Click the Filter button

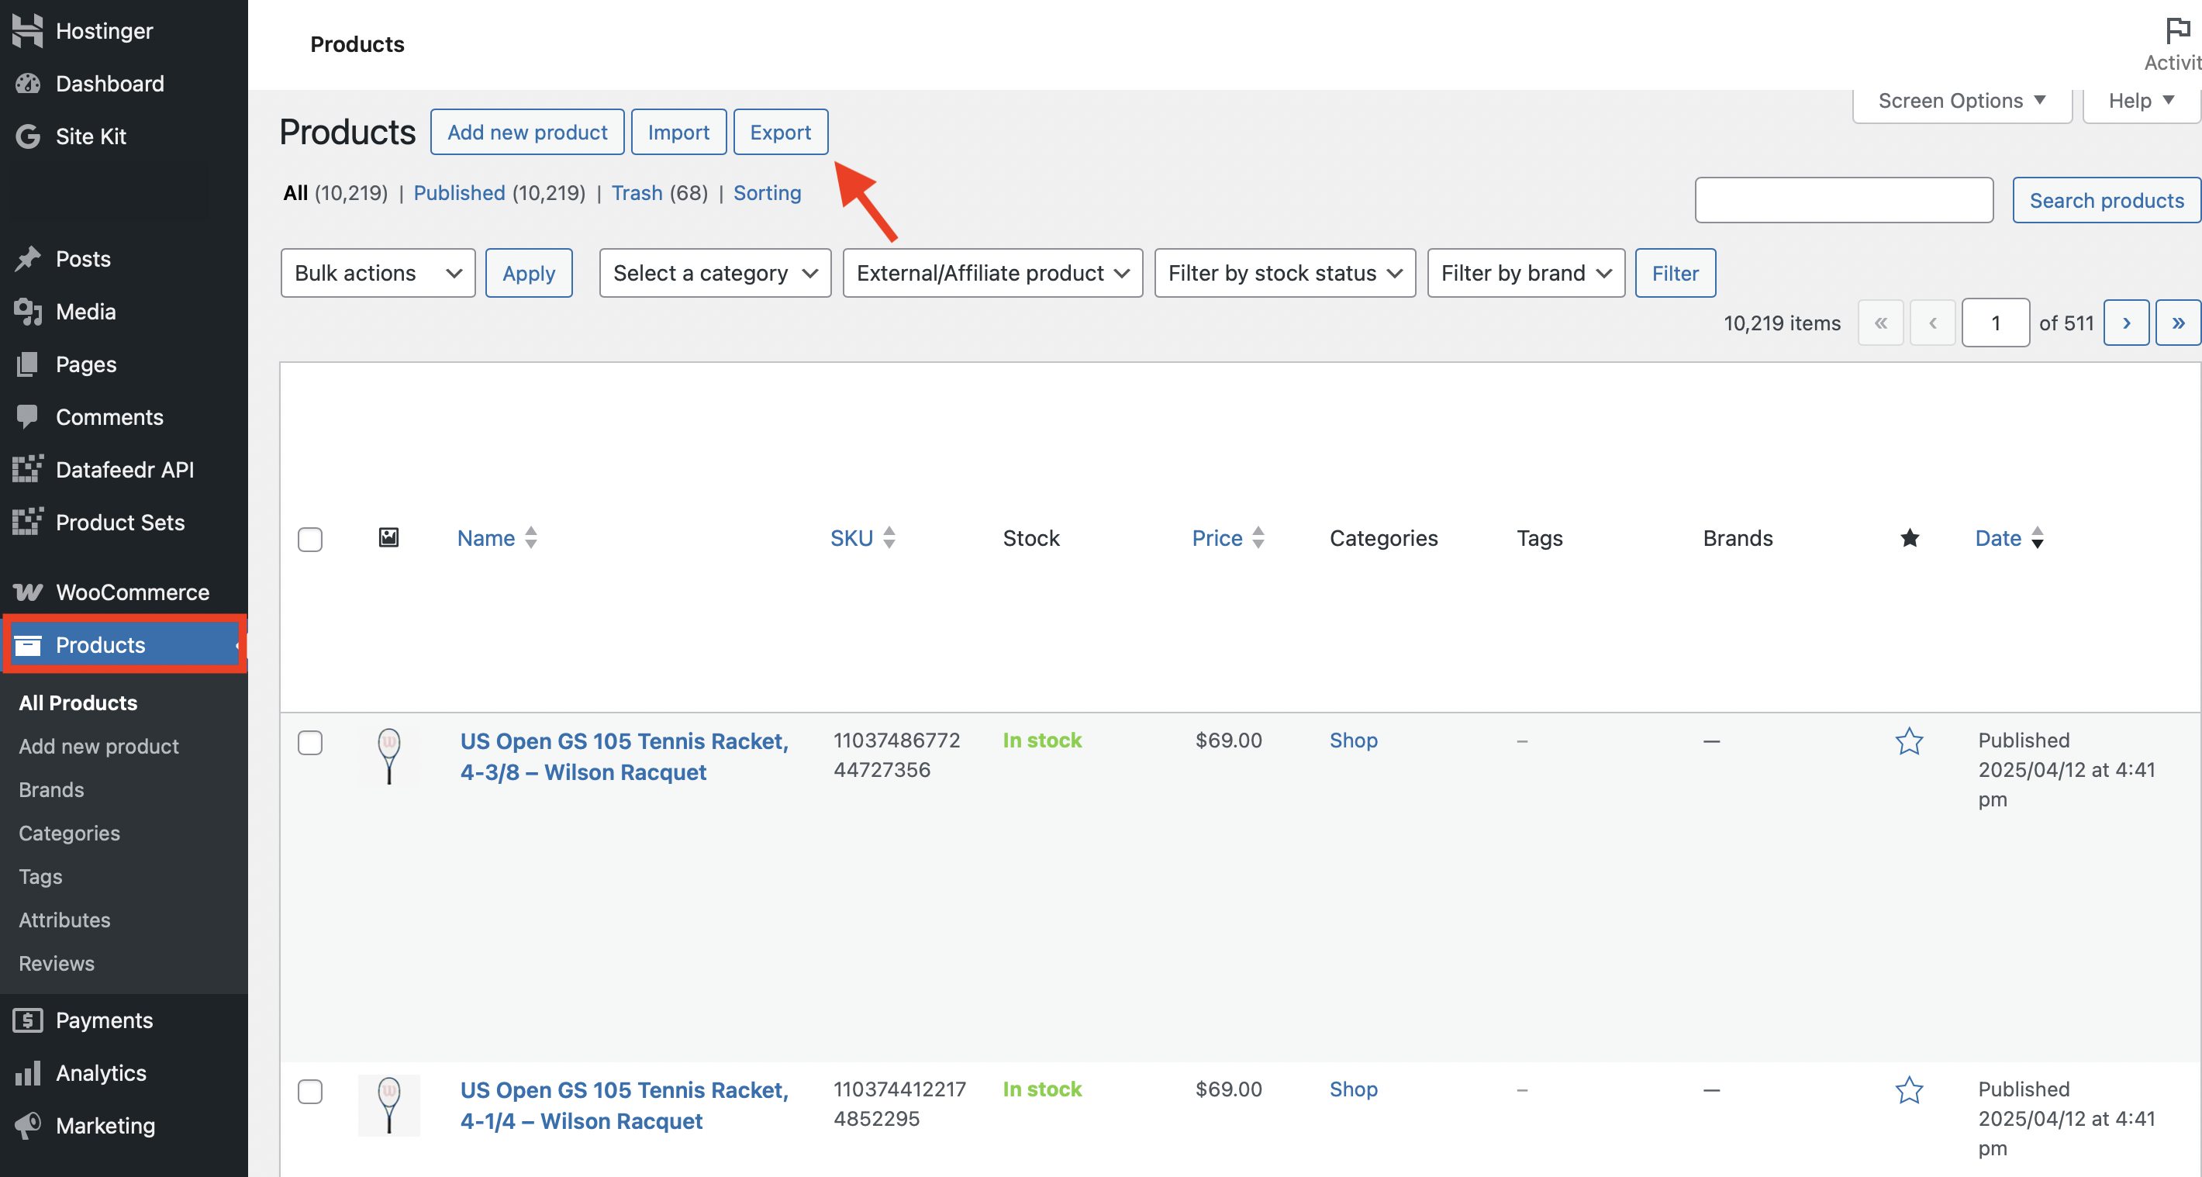(1675, 273)
